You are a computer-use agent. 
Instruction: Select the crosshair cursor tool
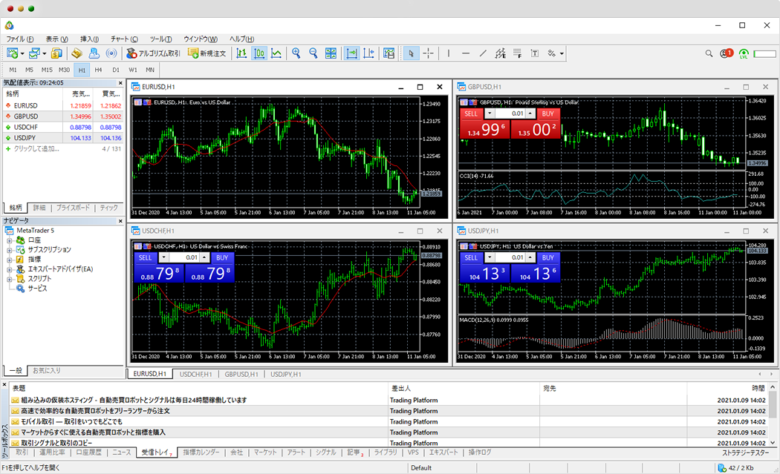(429, 53)
